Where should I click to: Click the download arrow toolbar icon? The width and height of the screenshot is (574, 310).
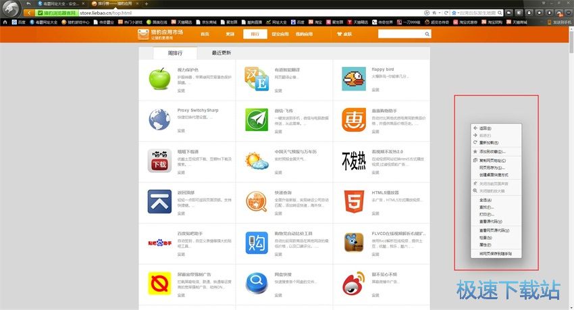point(550,13)
